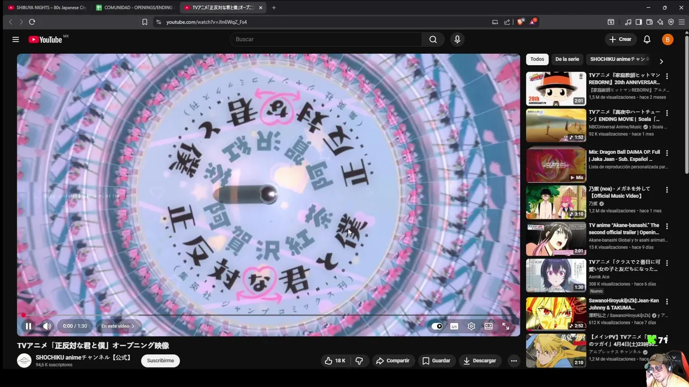The height and width of the screenshot is (387, 689).
Task: Bookmark this page
Action: click(144, 22)
